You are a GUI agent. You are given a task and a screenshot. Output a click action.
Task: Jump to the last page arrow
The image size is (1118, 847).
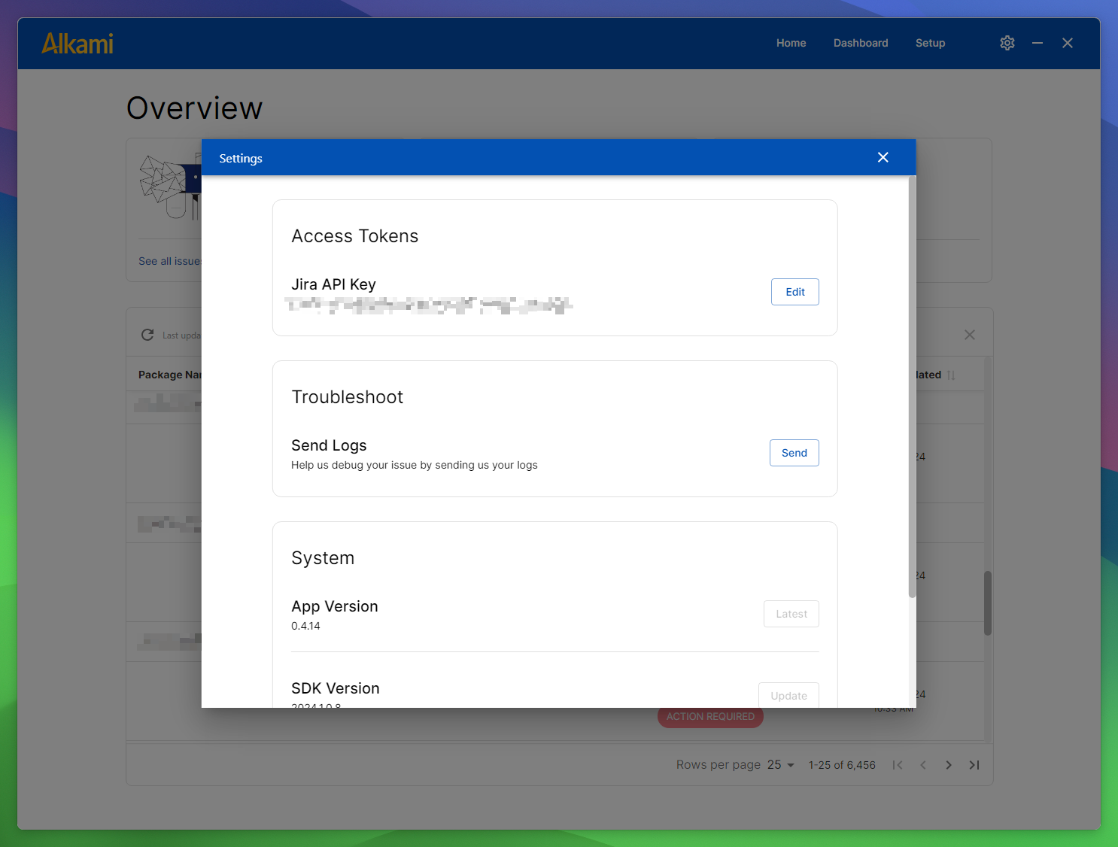(x=974, y=765)
